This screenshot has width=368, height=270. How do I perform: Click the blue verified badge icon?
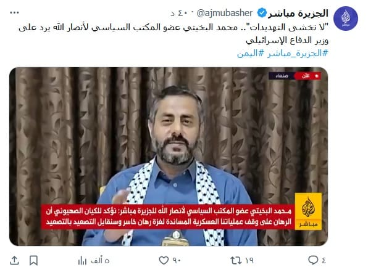[262, 13]
